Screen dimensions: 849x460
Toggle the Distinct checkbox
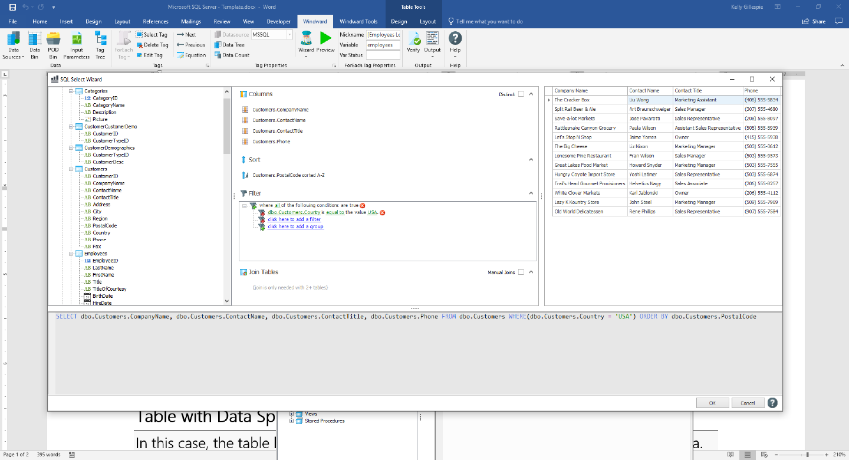[x=521, y=94]
